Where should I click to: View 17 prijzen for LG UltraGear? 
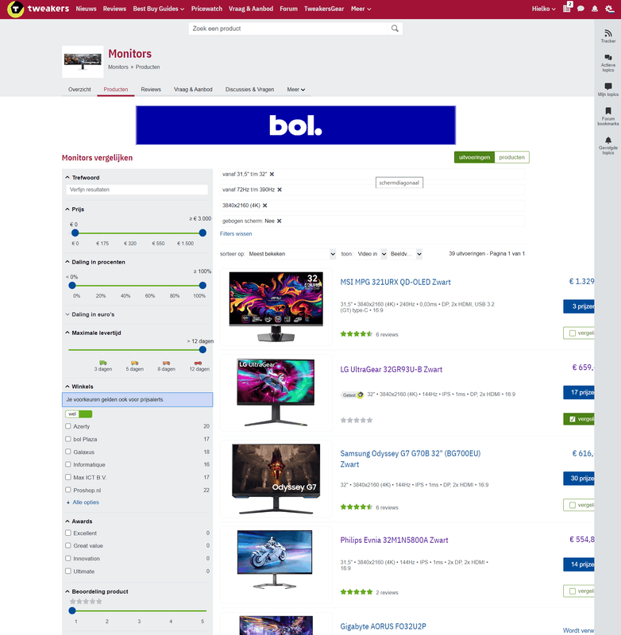click(x=579, y=392)
